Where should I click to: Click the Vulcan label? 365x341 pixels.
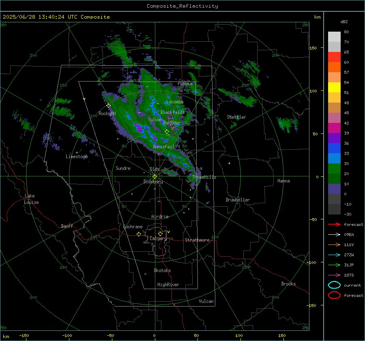(x=206, y=301)
